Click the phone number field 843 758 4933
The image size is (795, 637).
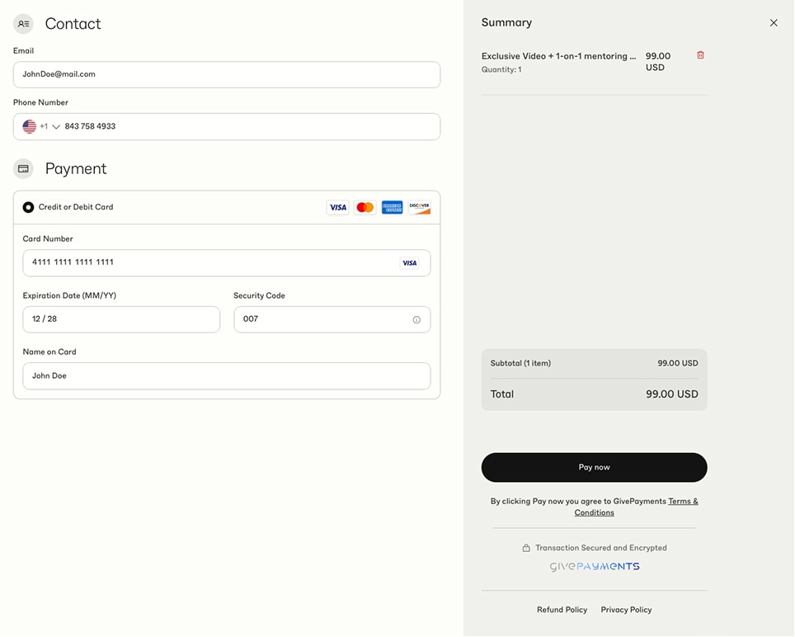pos(227,126)
